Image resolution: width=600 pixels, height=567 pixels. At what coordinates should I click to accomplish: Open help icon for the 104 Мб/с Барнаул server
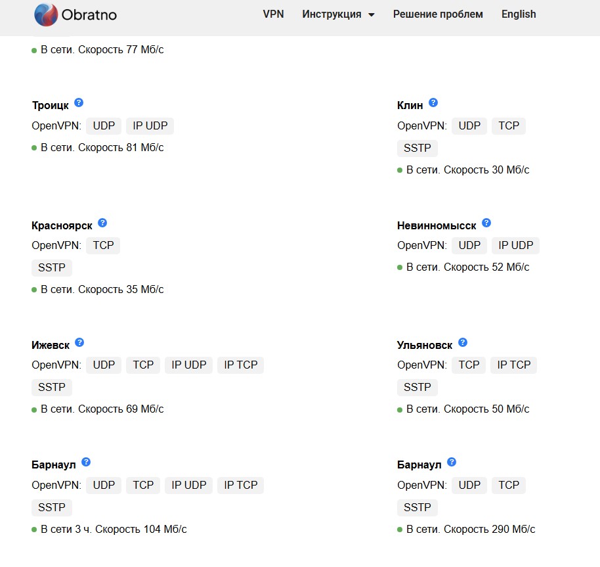[86, 462]
